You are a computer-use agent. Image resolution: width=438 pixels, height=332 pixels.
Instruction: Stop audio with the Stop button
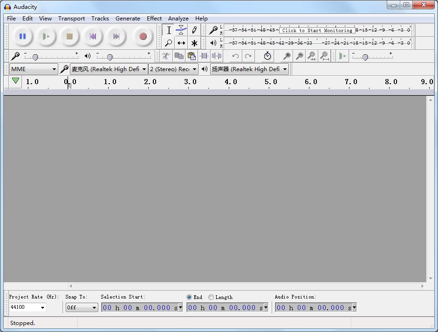[x=69, y=36]
